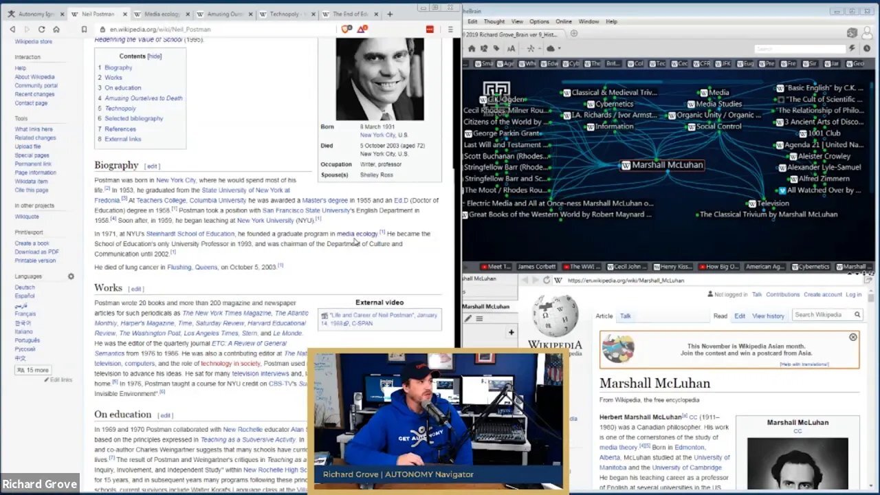Open View history on McLuhan article
Viewport: 880px width, 495px height.
(768, 316)
